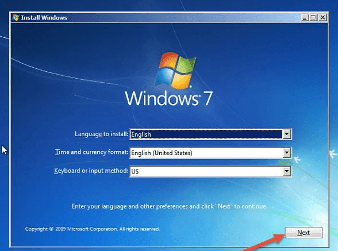Expand the Time and currency format dropdown arrow
The height and width of the screenshot is (251, 338).
[x=286, y=153]
